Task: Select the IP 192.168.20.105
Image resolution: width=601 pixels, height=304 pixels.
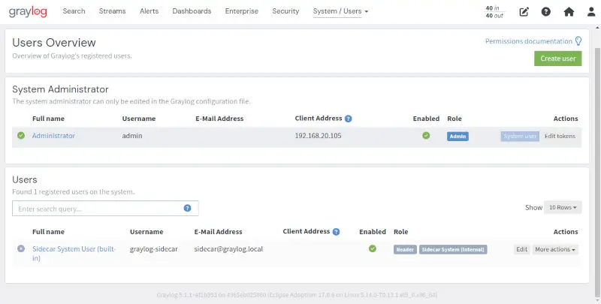Action: click(x=318, y=136)
